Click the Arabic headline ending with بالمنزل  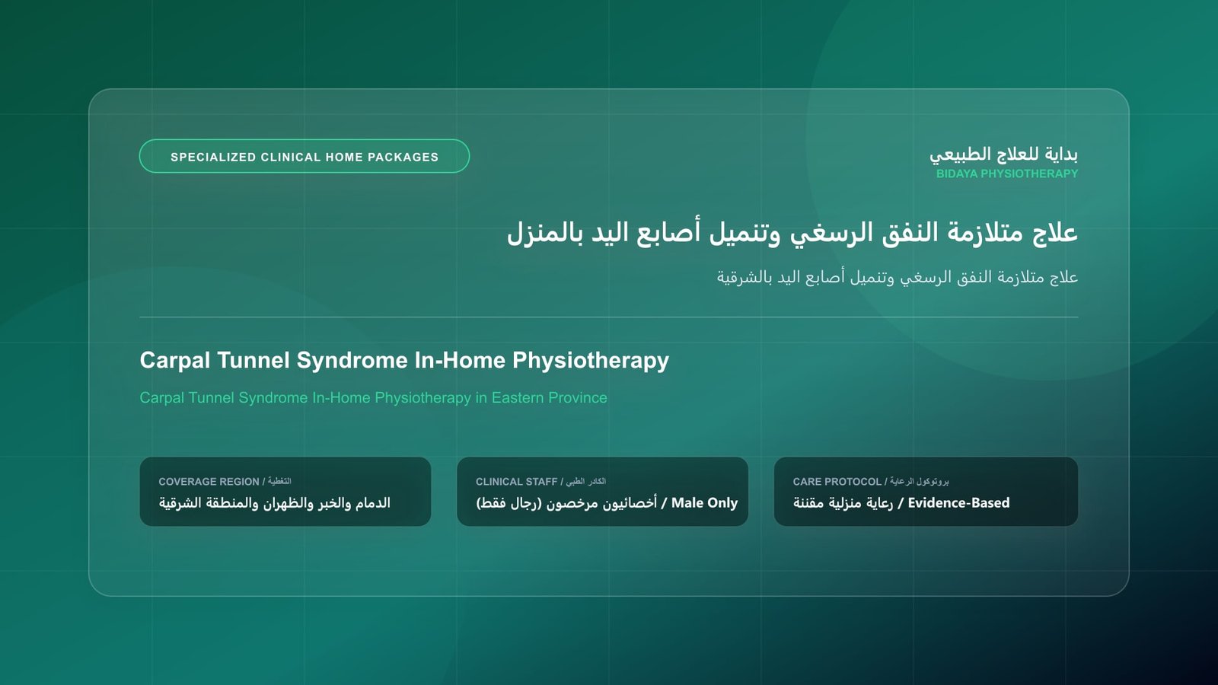pyautogui.click(x=792, y=232)
